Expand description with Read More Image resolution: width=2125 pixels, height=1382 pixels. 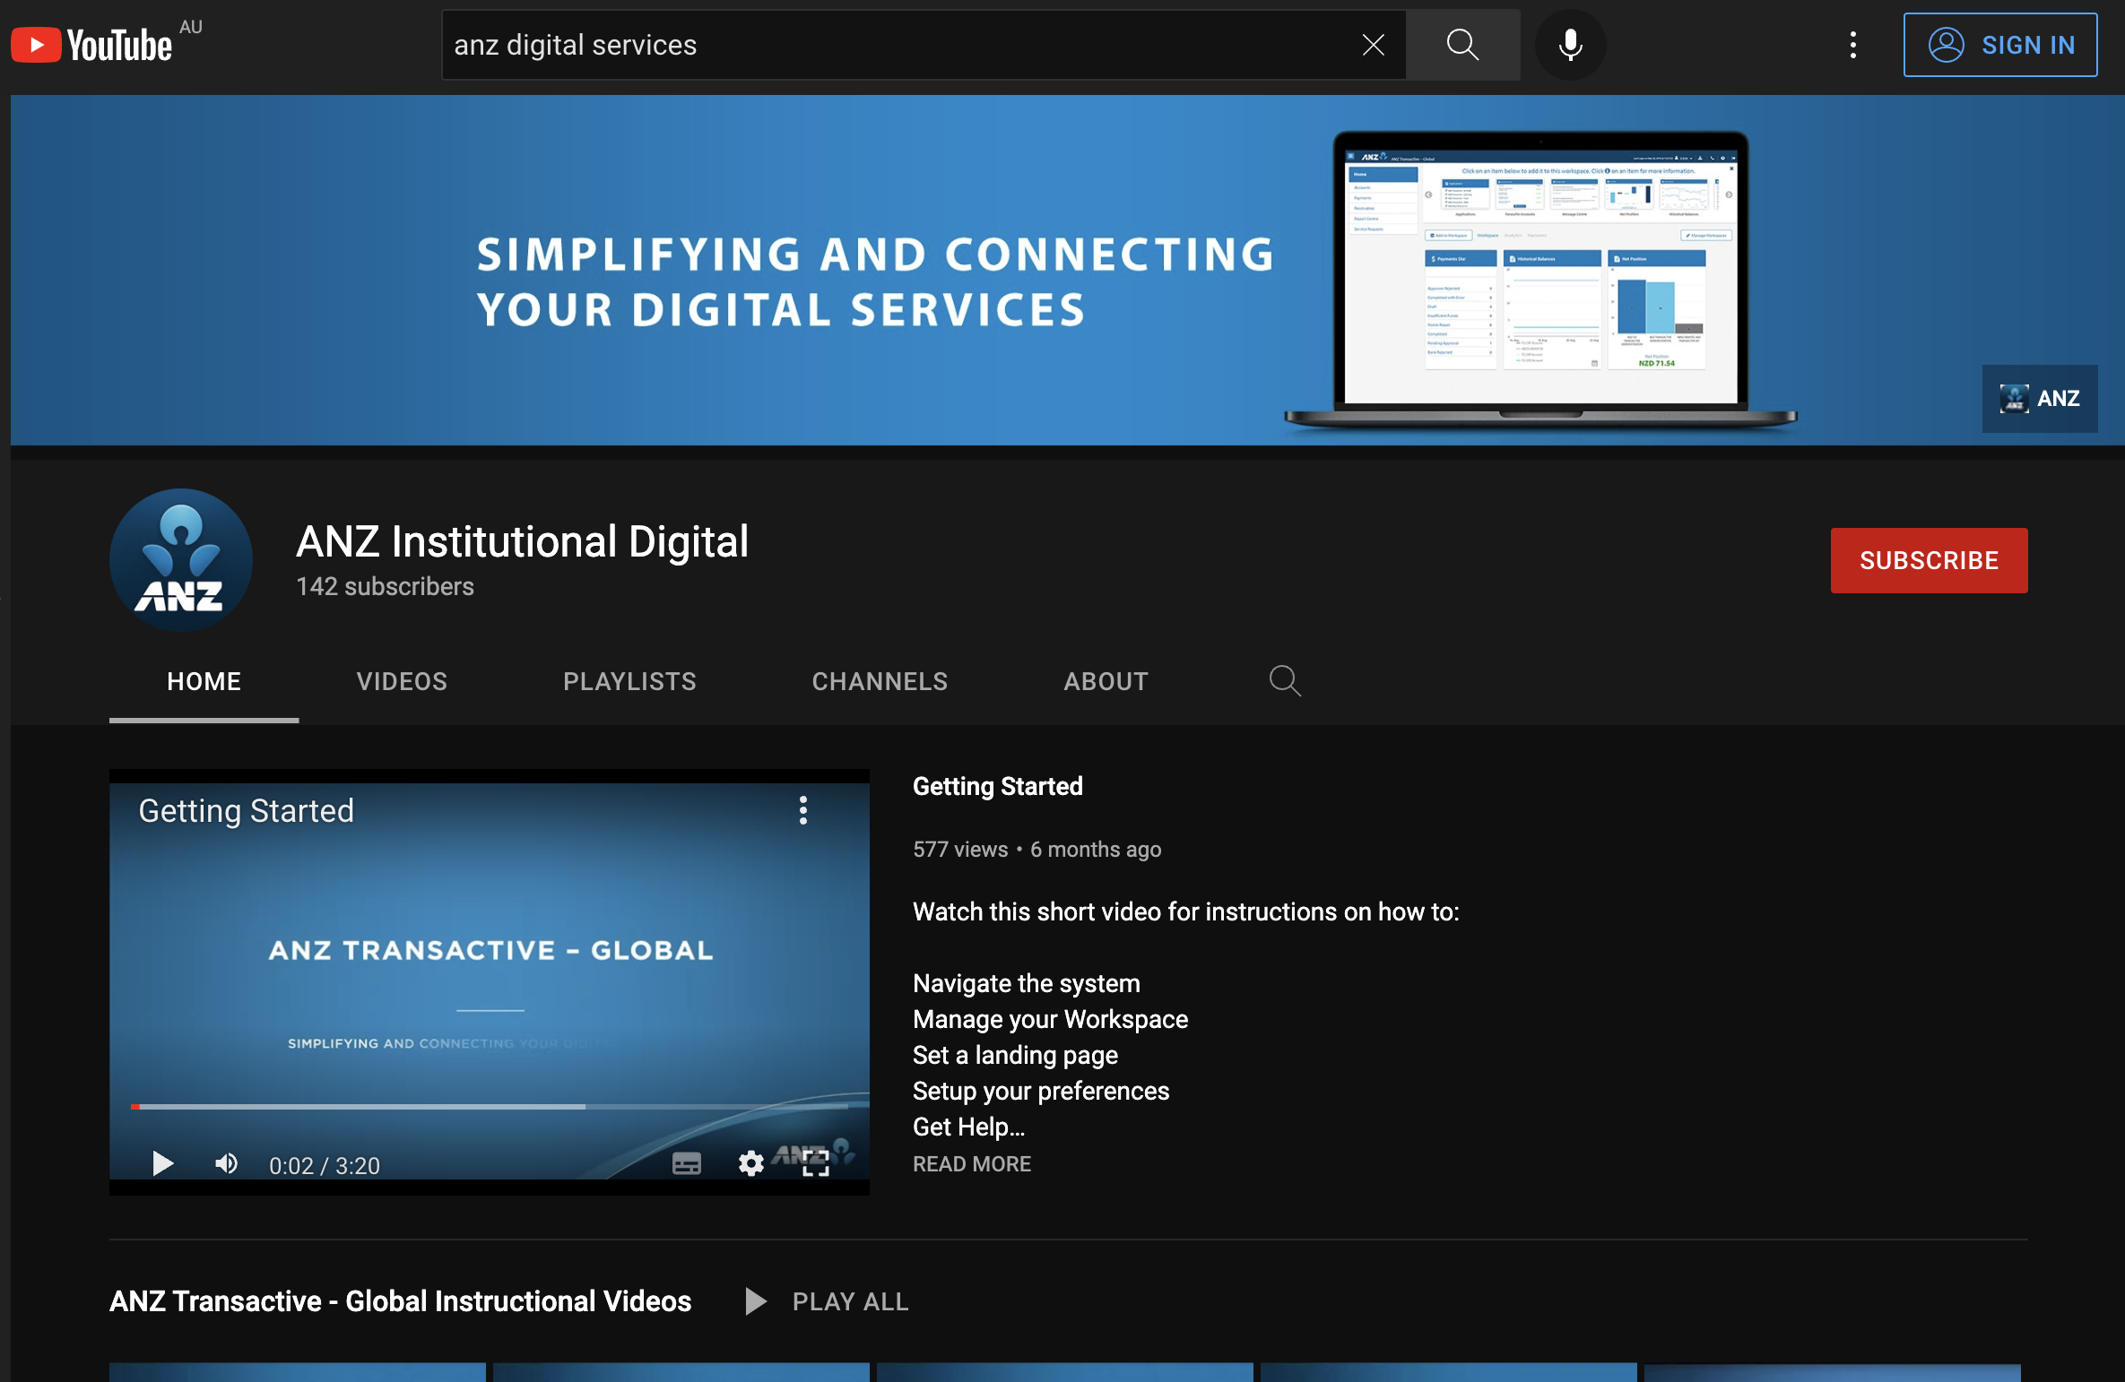[972, 1164]
